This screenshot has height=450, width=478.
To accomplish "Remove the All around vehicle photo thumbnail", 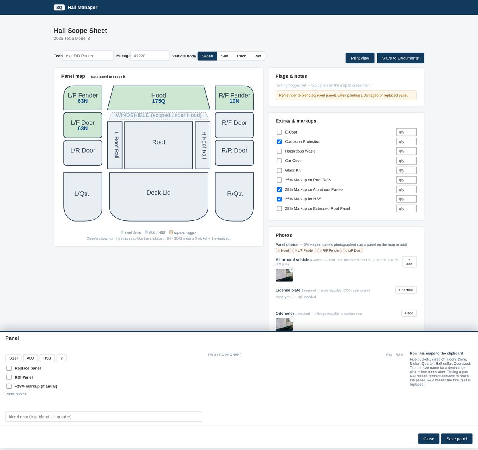I will (x=292, y=269).
